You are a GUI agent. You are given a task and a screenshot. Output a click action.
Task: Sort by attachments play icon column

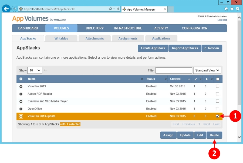pyautogui.click(x=208, y=79)
